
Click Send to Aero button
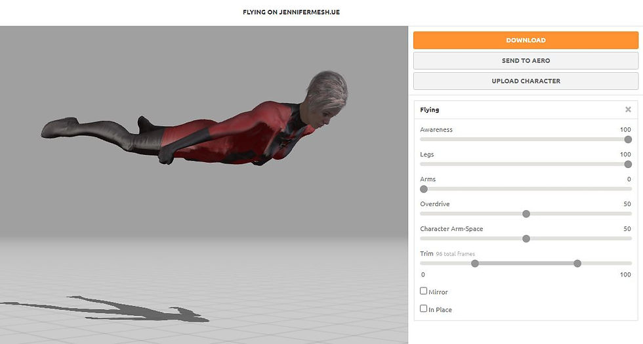point(526,61)
